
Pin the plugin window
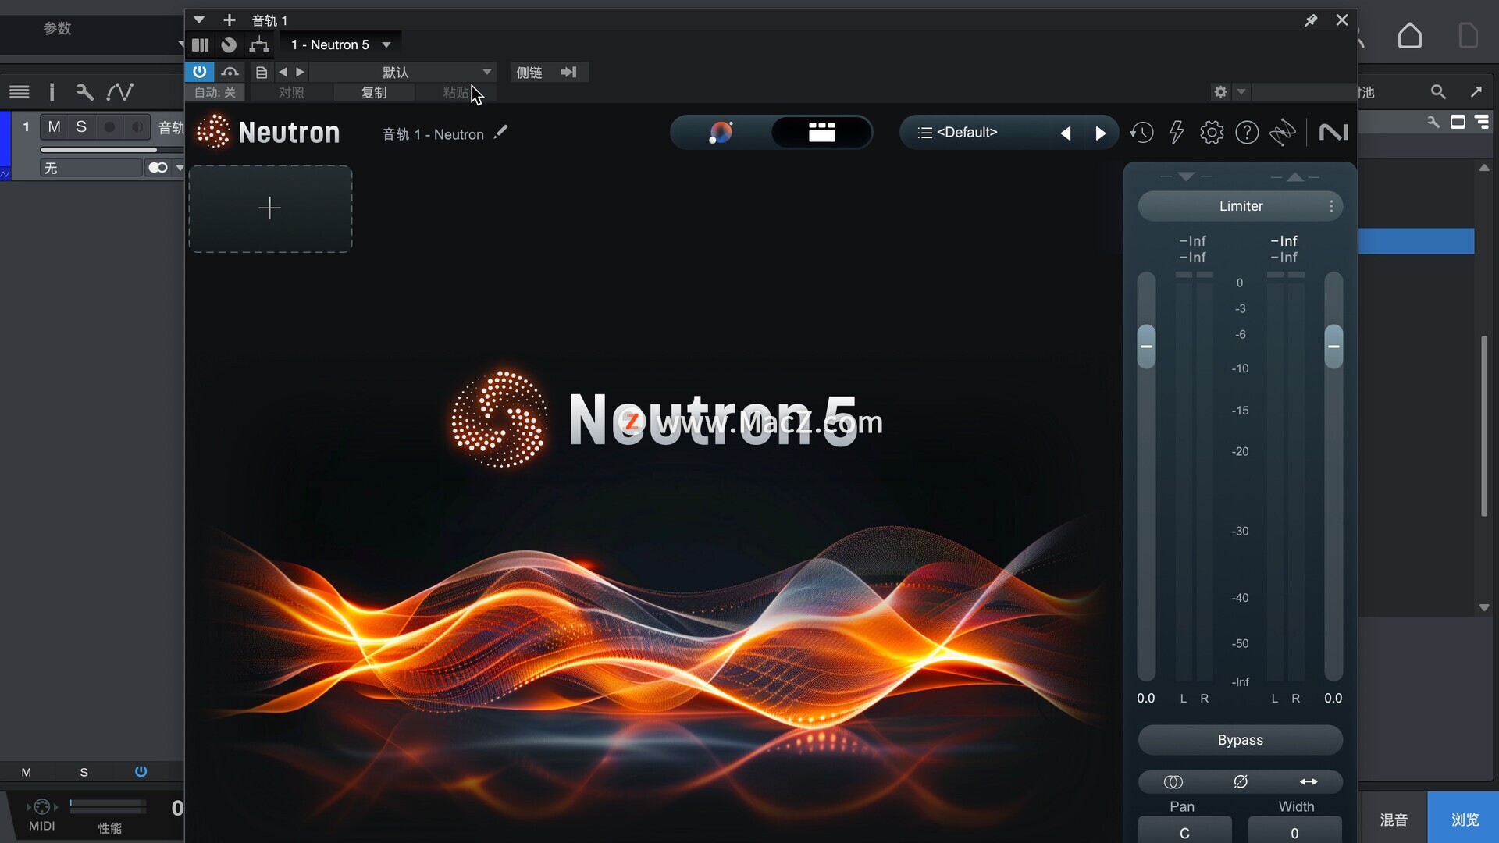point(1311,20)
